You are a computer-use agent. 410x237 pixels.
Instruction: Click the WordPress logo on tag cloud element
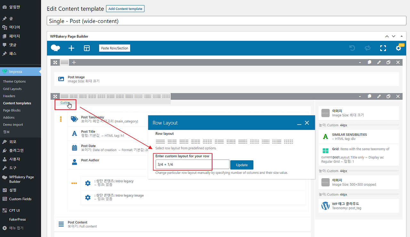[325, 206]
